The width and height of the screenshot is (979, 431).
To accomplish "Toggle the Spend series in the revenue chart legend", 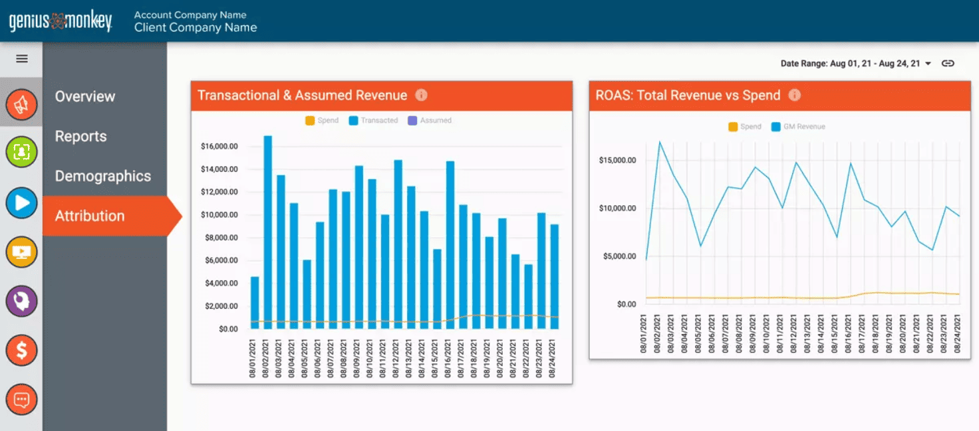I will [317, 120].
